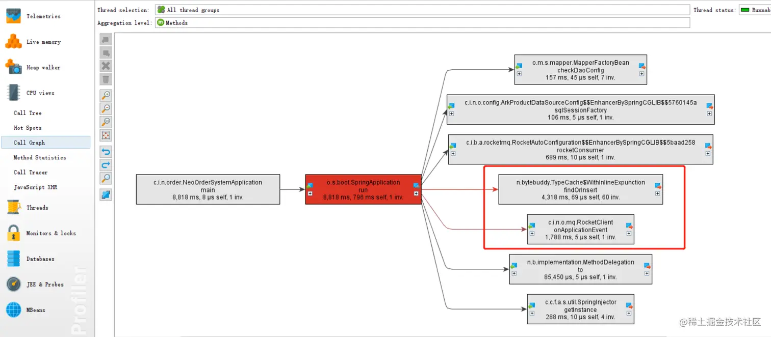Expand right plus on SpringApplication run node
Image resolution: width=771 pixels, height=337 pixels.
click(x=416, y=193)
